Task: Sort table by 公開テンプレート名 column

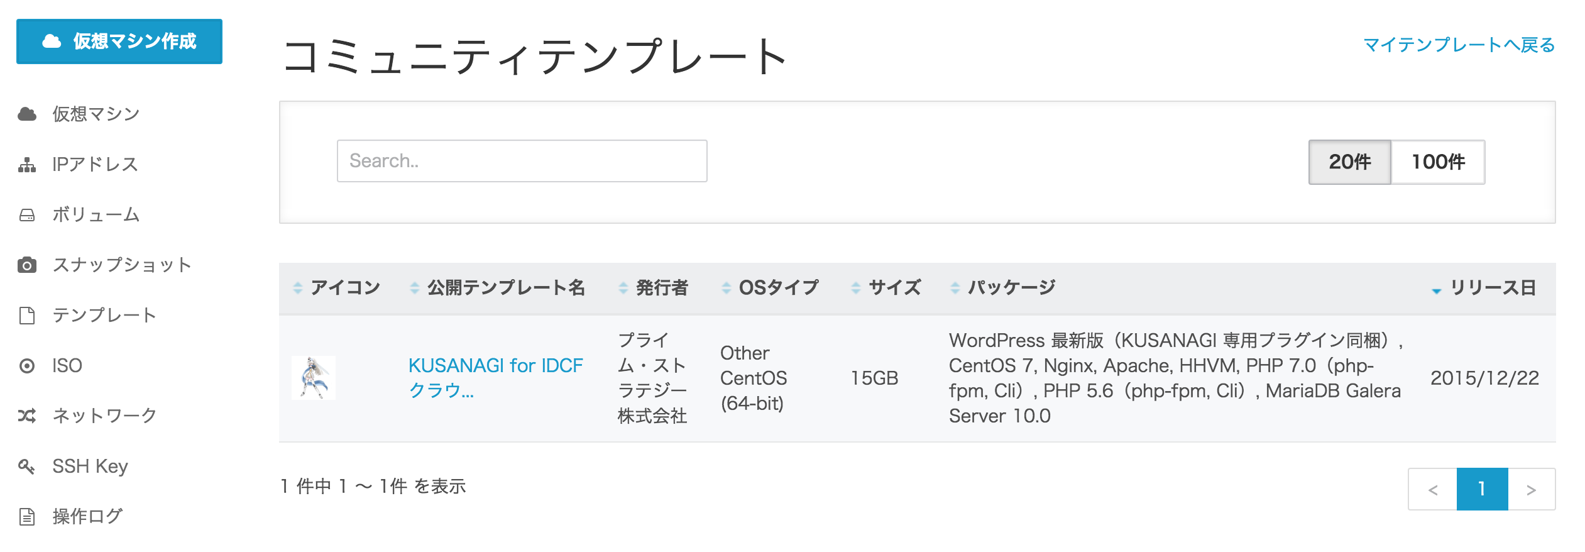Action: [x=505, y=288]
